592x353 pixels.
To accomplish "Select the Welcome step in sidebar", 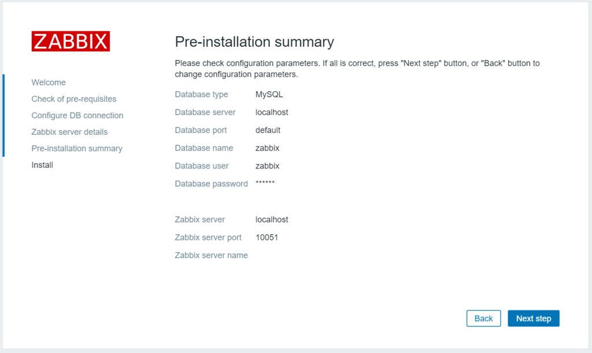I will pos(49,82).
